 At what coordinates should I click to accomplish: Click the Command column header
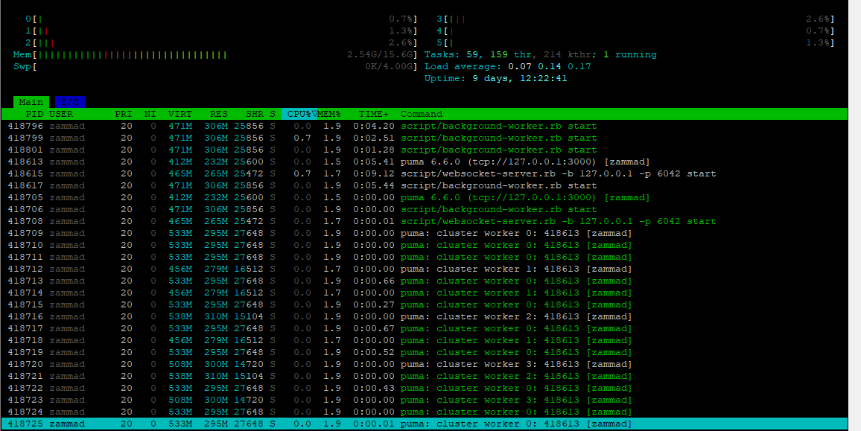tap(422, 114)
